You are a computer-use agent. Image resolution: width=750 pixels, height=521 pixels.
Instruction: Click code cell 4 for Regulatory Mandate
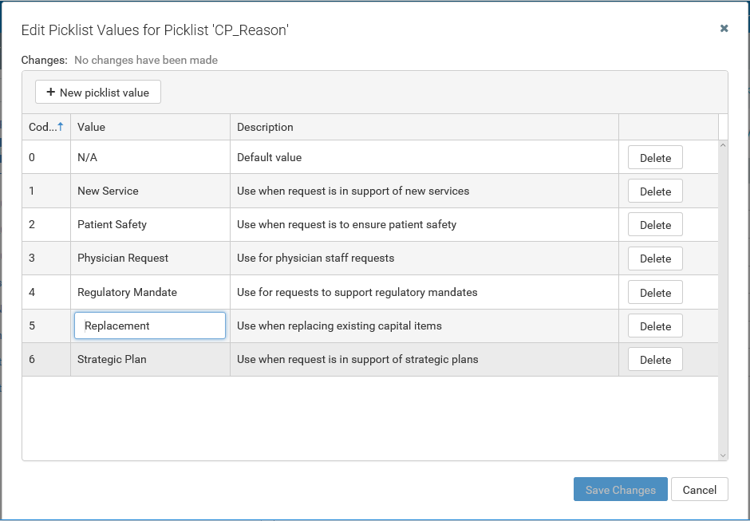tap(45, 293)
